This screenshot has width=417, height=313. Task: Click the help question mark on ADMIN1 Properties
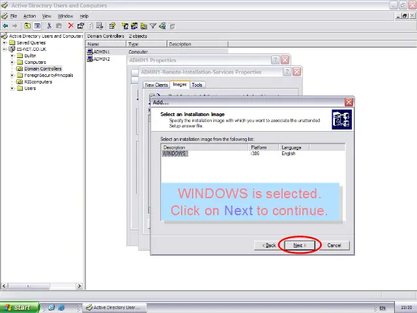(275, 60)
